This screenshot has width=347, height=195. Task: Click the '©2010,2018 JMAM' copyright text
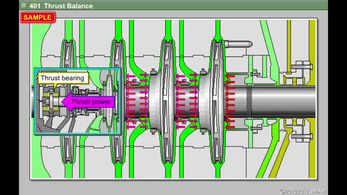tap(303, 191)
